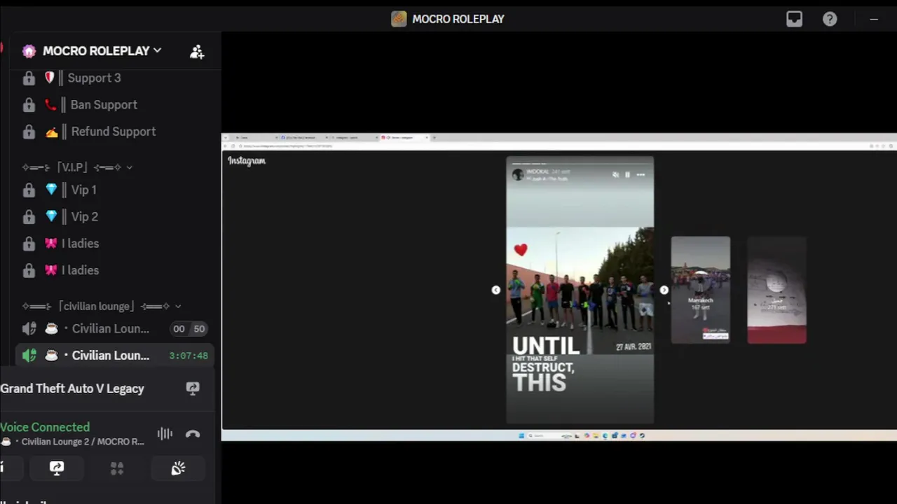Open the Start an Activity grid icon
This screenshot has height=504, width=897.
click(x=117, y=468)
